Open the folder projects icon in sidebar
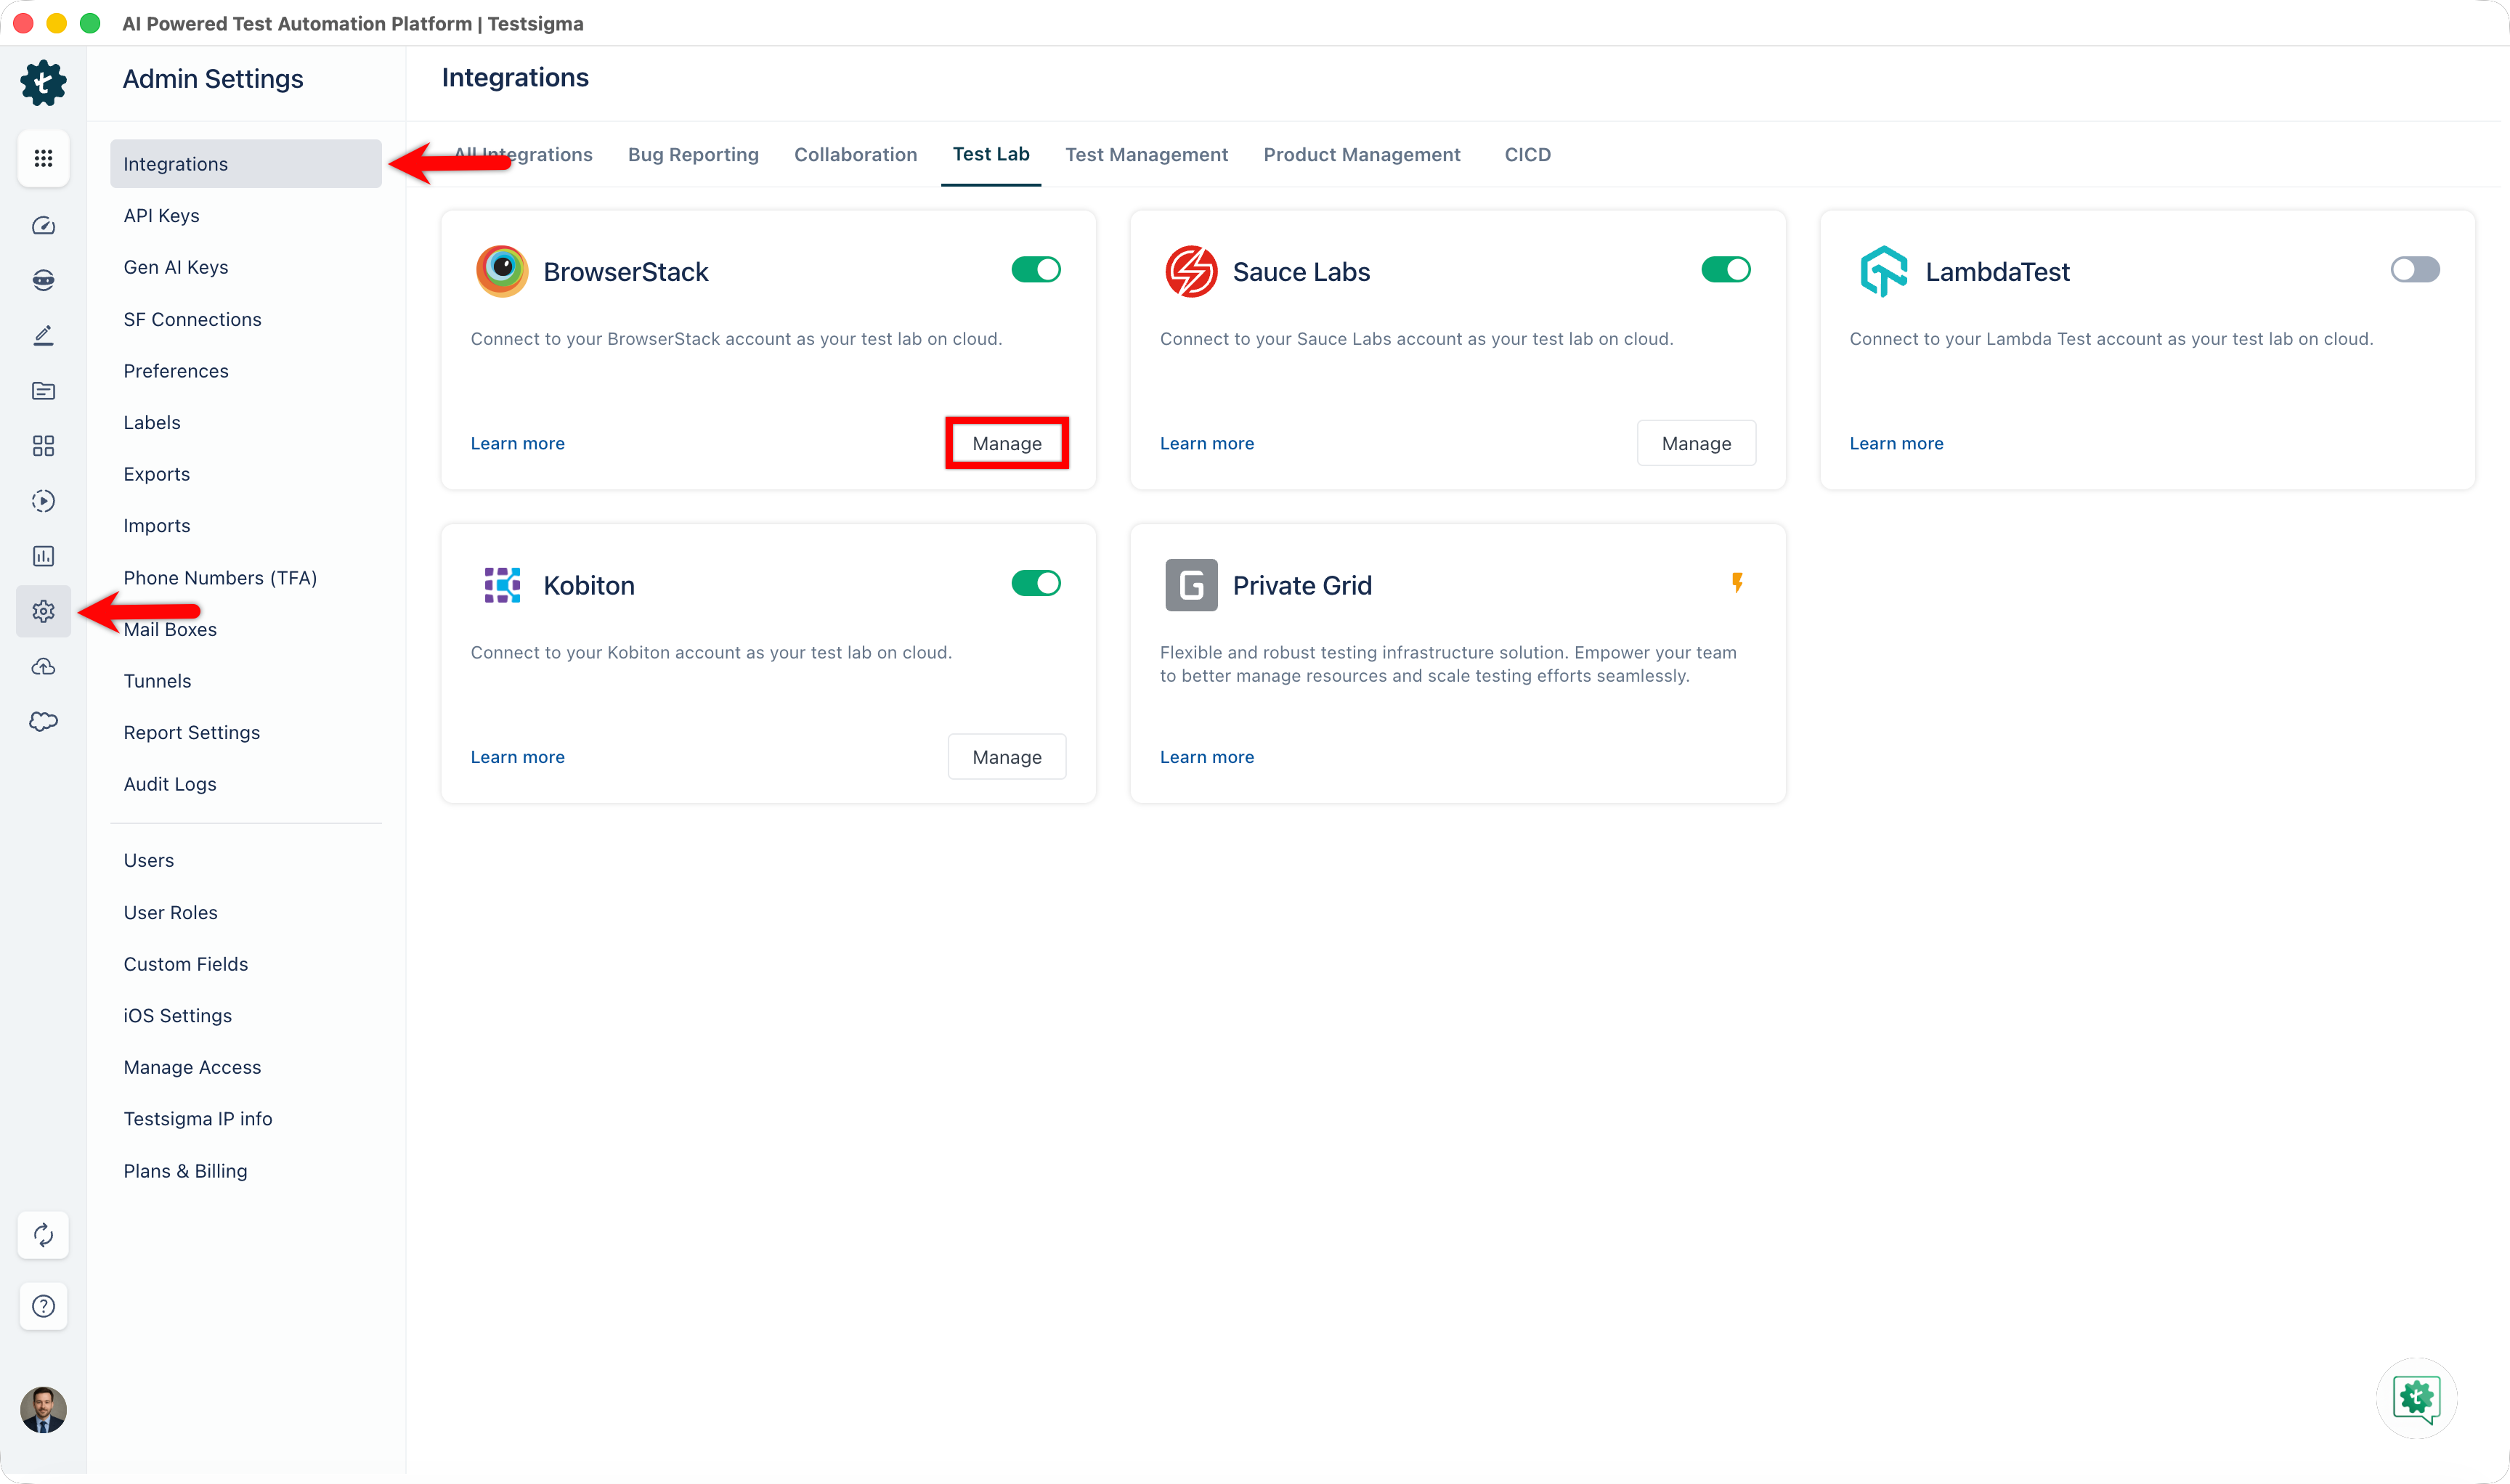 (x=43, y=391)
